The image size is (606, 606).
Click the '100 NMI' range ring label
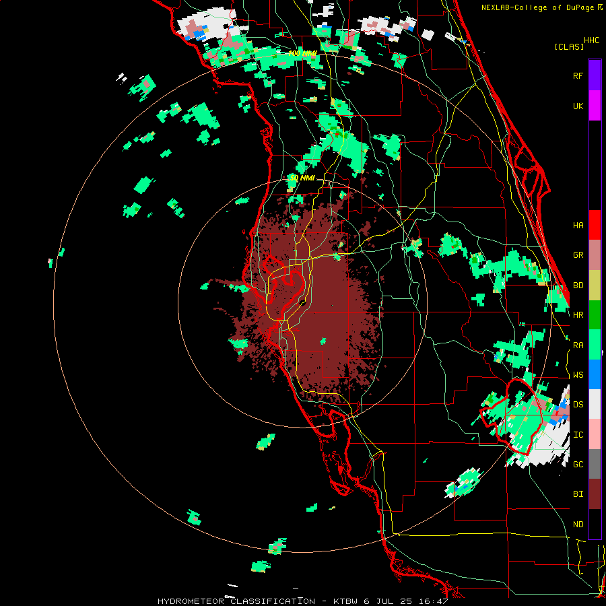coord(302,53)
